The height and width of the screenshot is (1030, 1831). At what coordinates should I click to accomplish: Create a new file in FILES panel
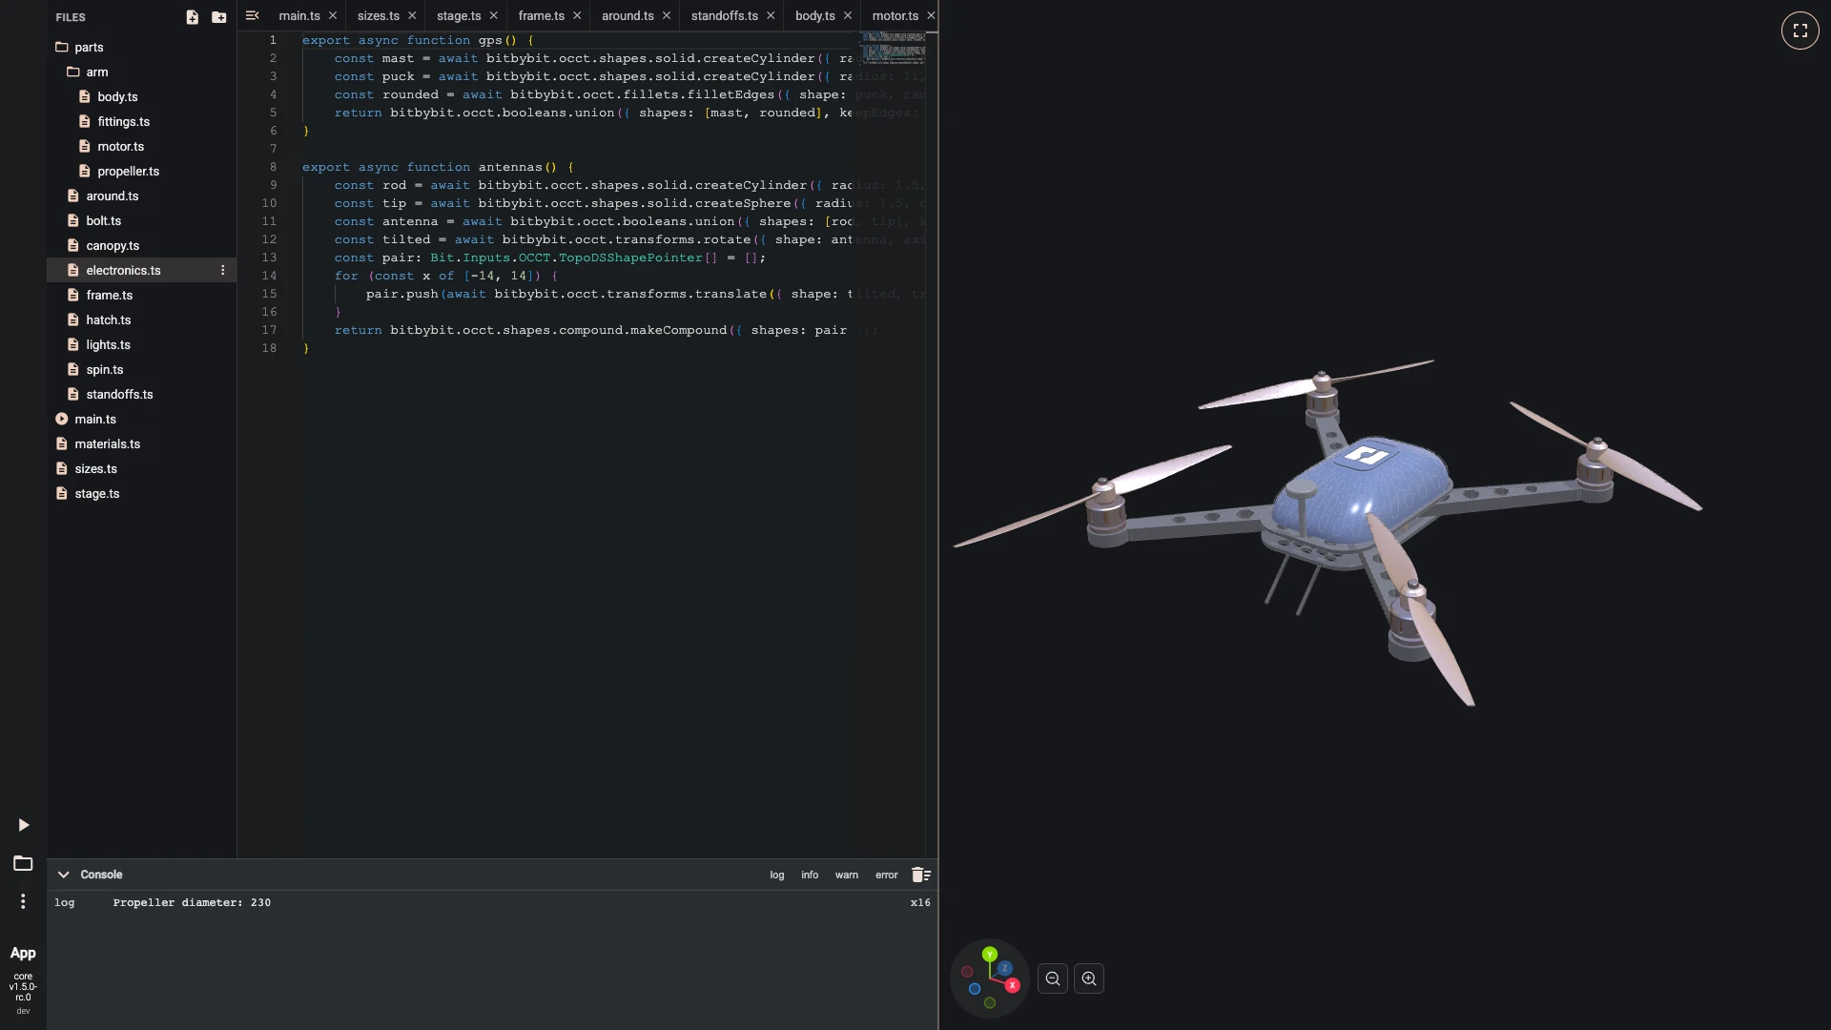point(192,17)
